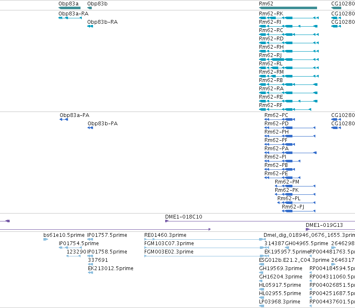Click the long teal Rm62 gene bar
Viewport: 355px width, 308px height.
pos(288,8)
